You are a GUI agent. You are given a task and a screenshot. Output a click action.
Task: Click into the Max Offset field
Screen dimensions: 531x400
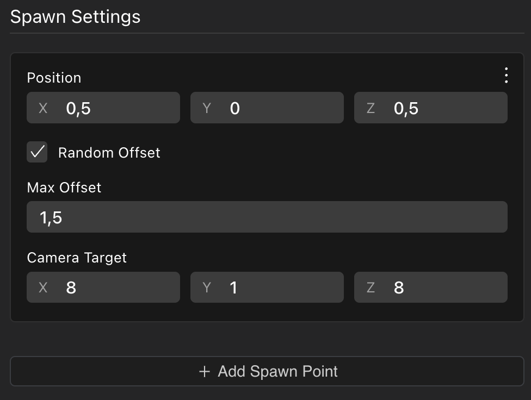(267, 217)
